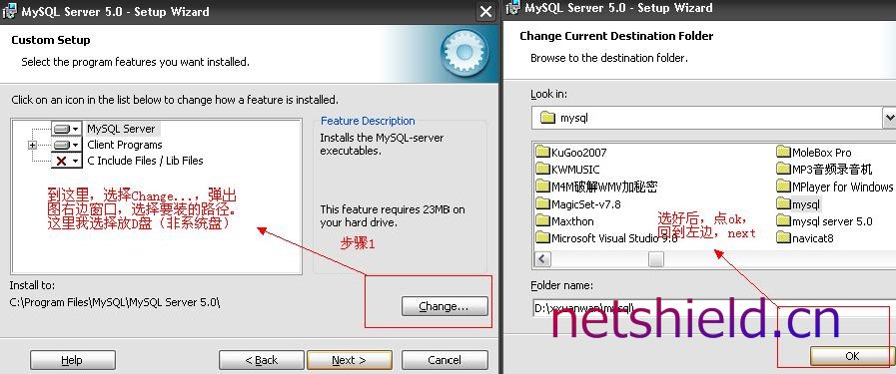Select the navicat8 folder icon
Image resolution: width=896 pixels, height=374 pixels.
[x=783, y=237]
